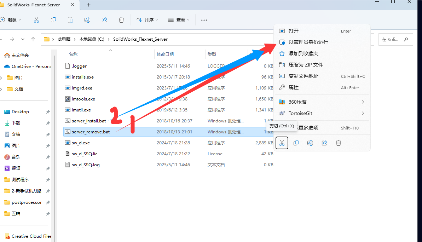422x242 pixels.
Task: Expand the 图片 folder under OneDrive
Action: [1, 78]
